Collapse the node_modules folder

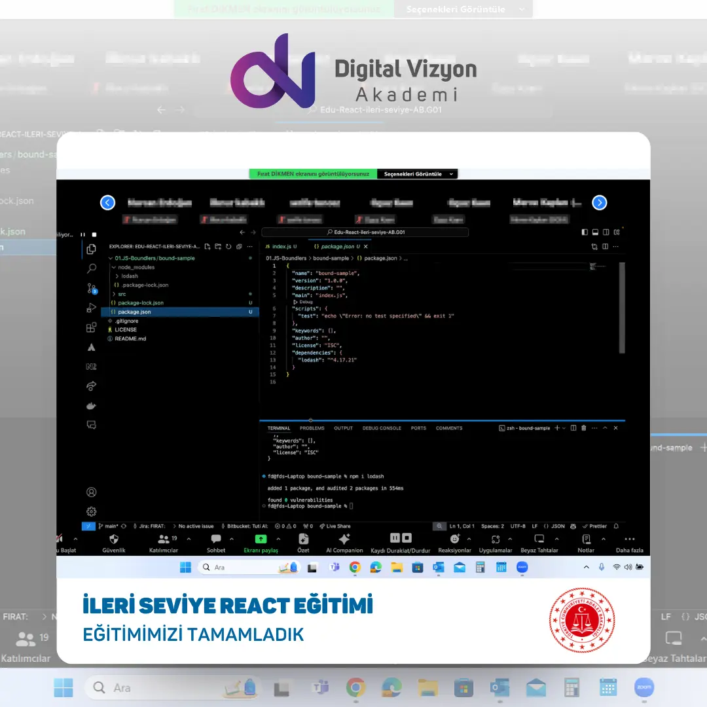114,267
